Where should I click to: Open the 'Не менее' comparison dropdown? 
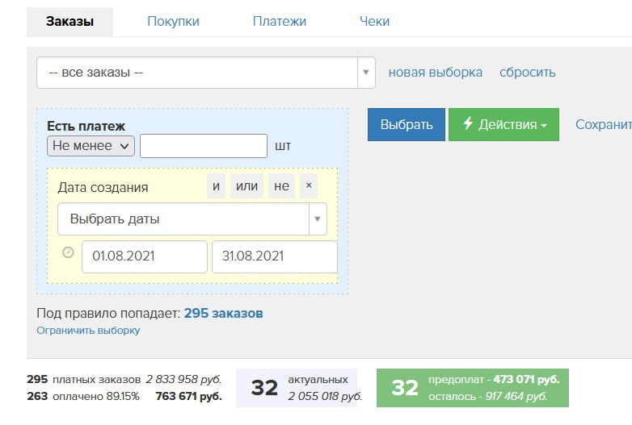(x=91, y=146)
